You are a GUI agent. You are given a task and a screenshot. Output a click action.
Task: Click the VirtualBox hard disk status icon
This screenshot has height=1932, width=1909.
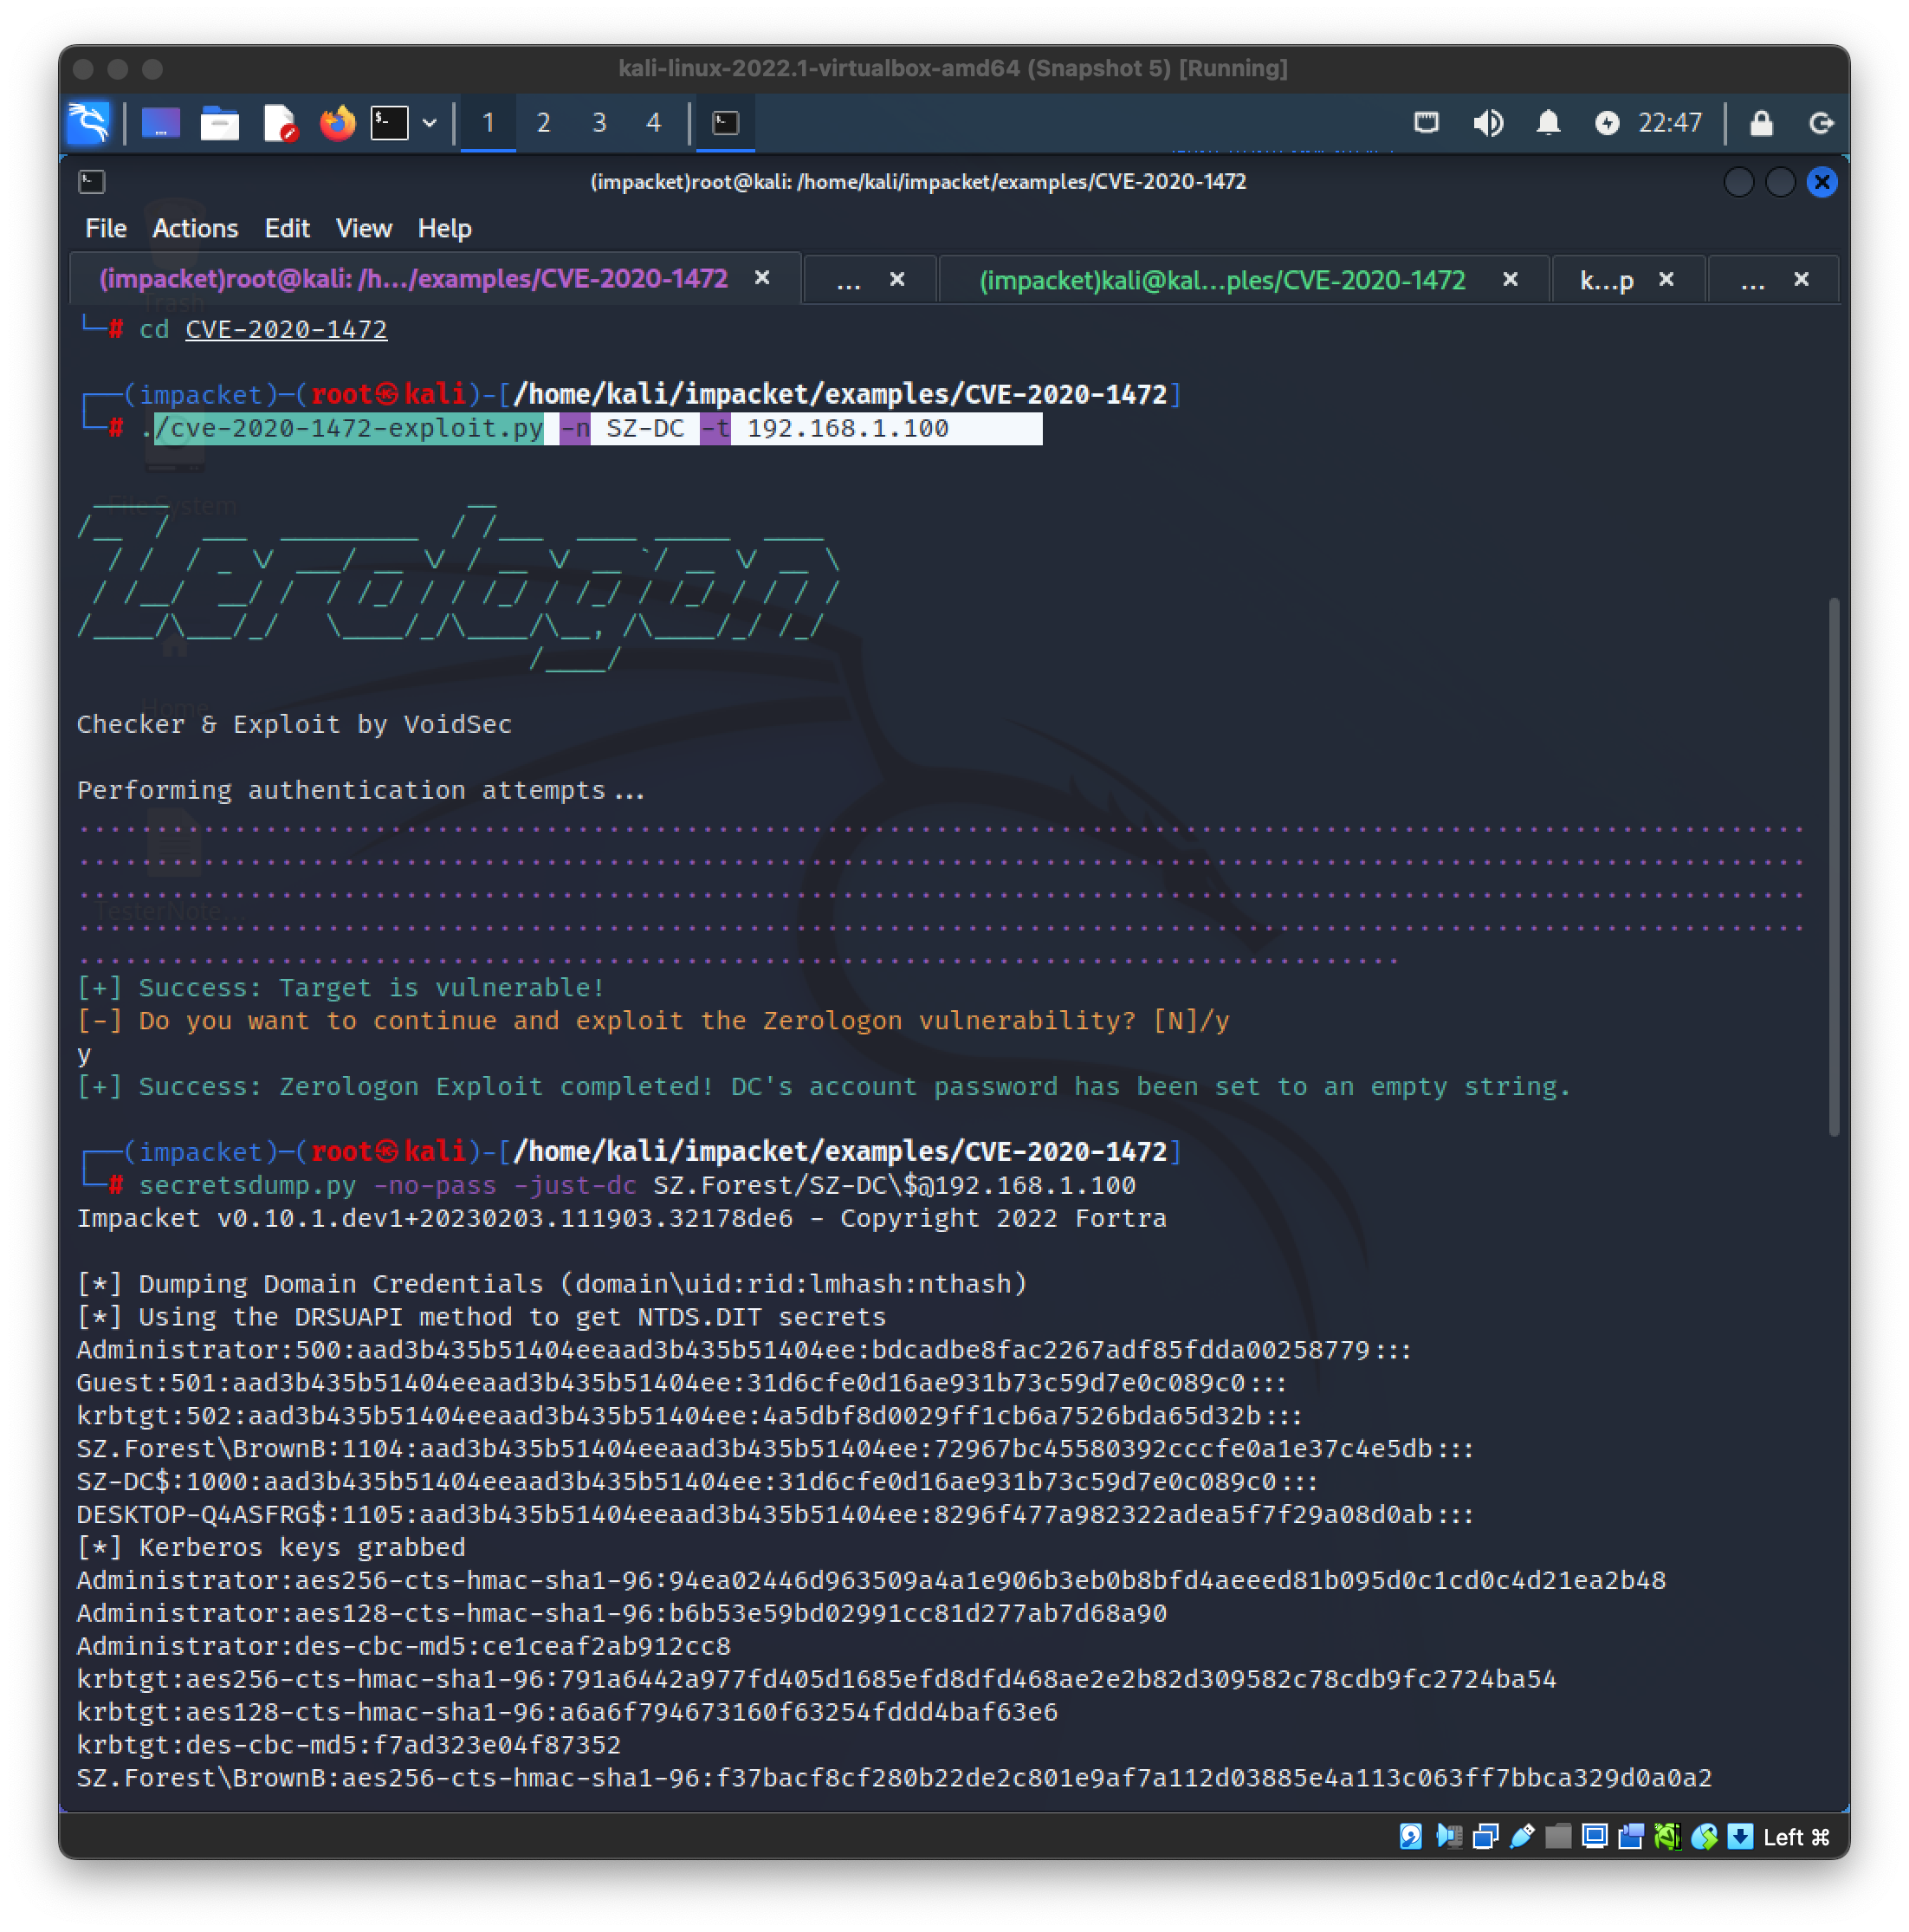[x=1411, y=1836]
